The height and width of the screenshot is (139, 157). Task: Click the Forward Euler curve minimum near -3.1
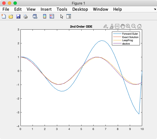pos(139,114)
